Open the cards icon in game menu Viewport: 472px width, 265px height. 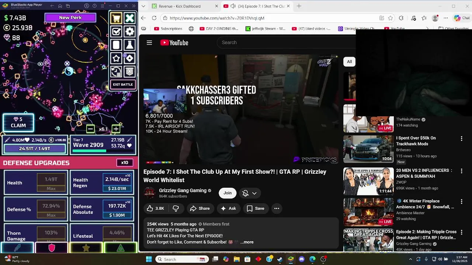116,45
